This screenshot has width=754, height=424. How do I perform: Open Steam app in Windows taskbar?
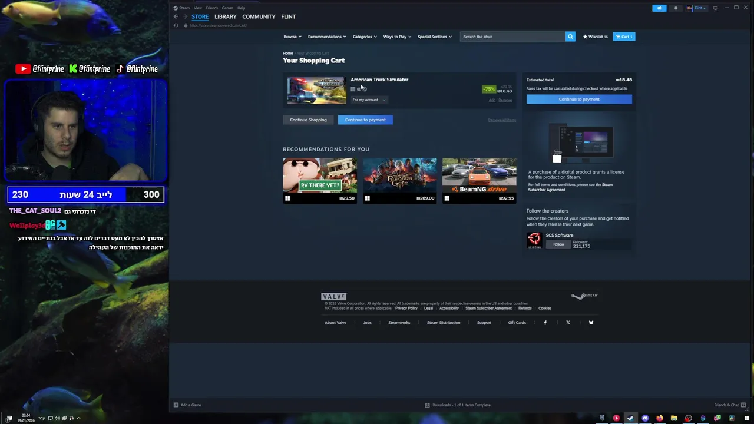coord(630,418)
